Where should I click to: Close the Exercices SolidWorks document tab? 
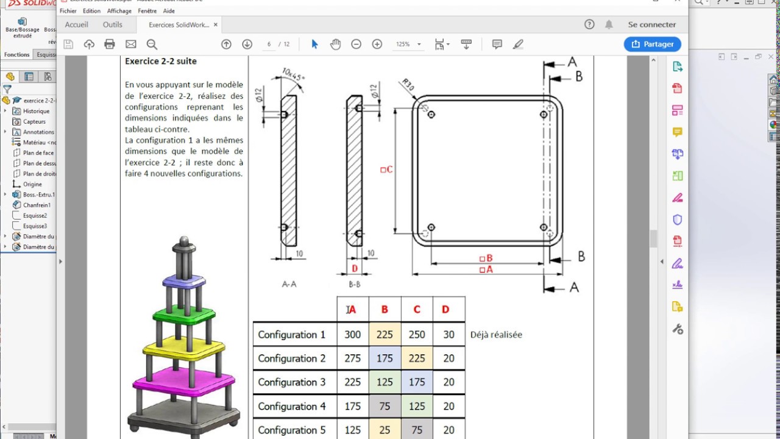216,25
